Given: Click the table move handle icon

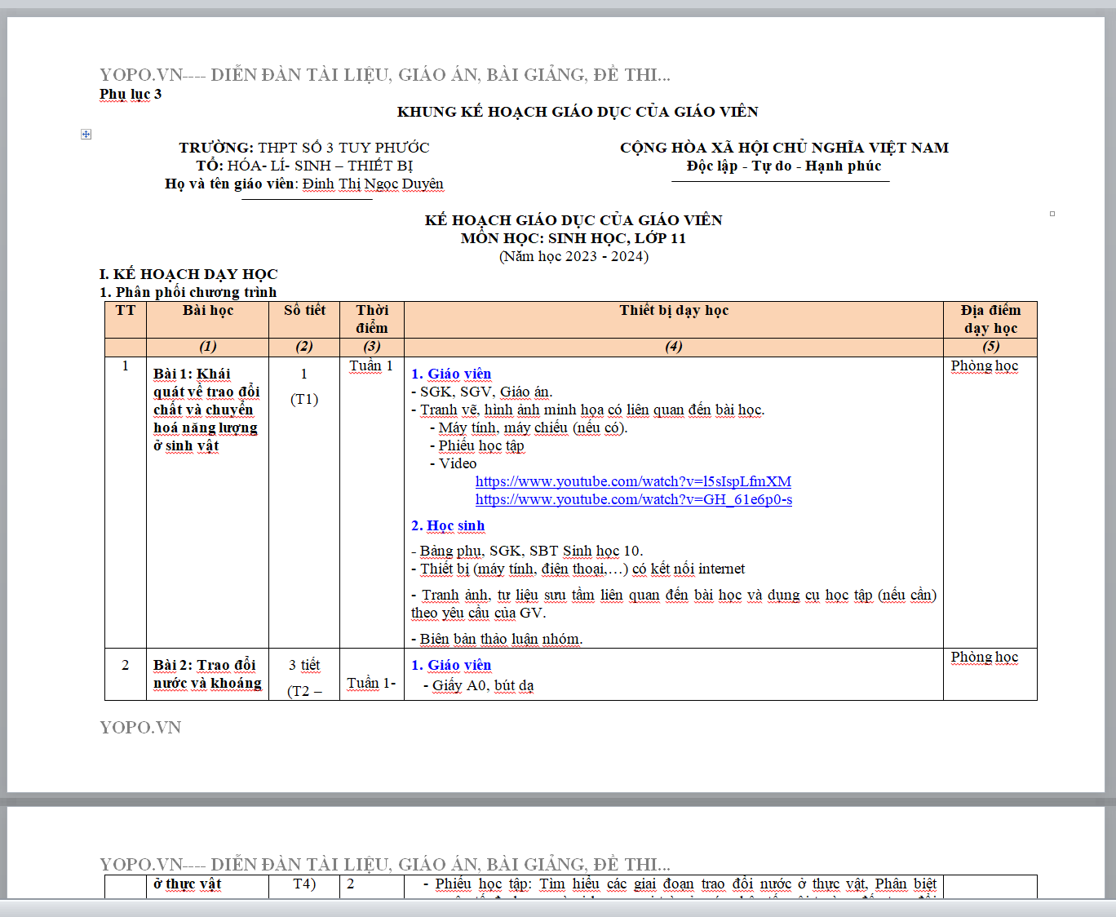Looking at the screenshot, I should [x=86, y=134].
